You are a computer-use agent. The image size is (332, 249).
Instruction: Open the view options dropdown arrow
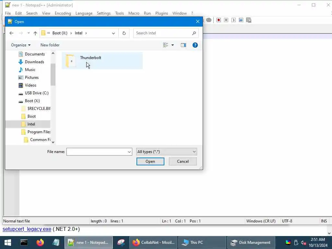[x=172, y=45]
